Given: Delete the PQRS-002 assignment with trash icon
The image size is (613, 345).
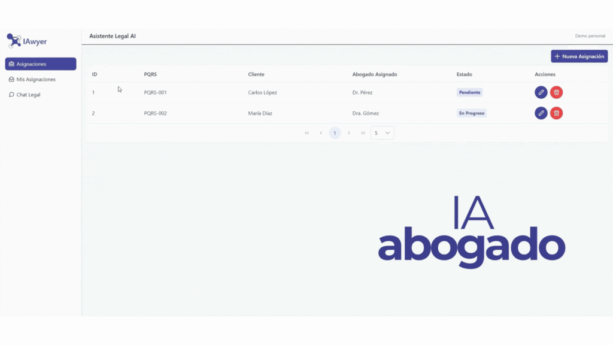Looking at the screenshot, I should tap(556, 113).
